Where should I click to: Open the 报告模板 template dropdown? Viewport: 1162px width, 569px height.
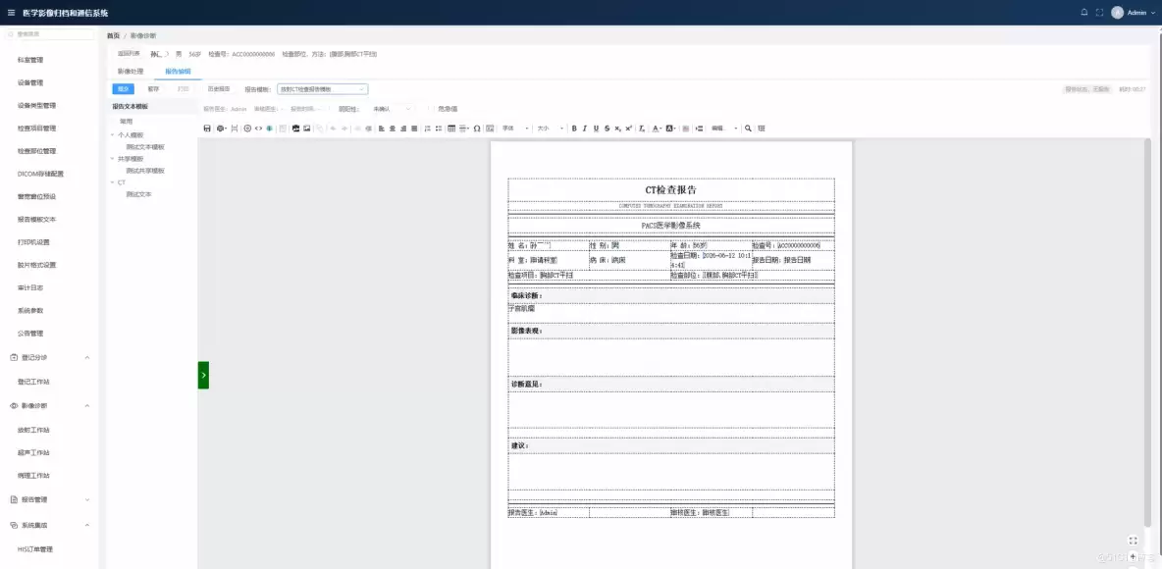tap(322, 89)
